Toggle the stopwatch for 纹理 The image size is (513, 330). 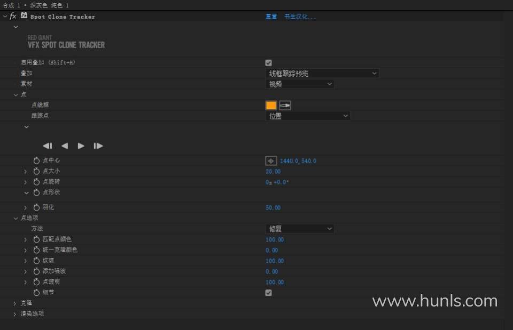[x=36, y=261]
